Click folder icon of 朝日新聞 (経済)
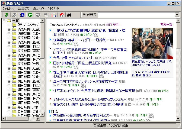 pos(14,81)
